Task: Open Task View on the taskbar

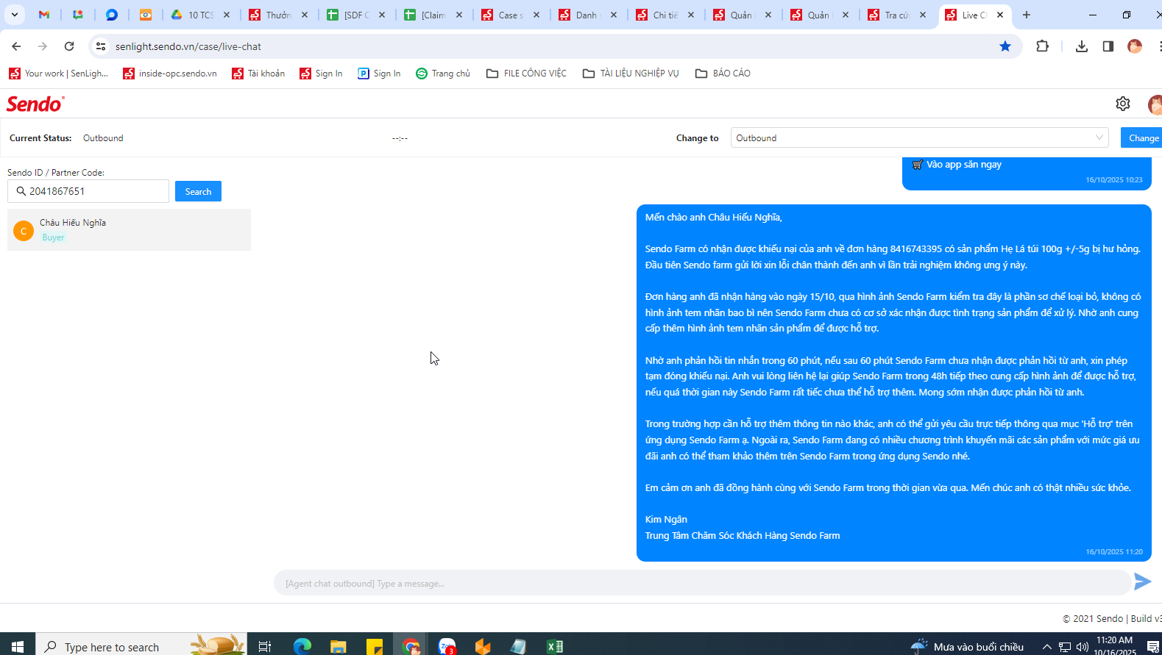Action: tap(265, 646)
